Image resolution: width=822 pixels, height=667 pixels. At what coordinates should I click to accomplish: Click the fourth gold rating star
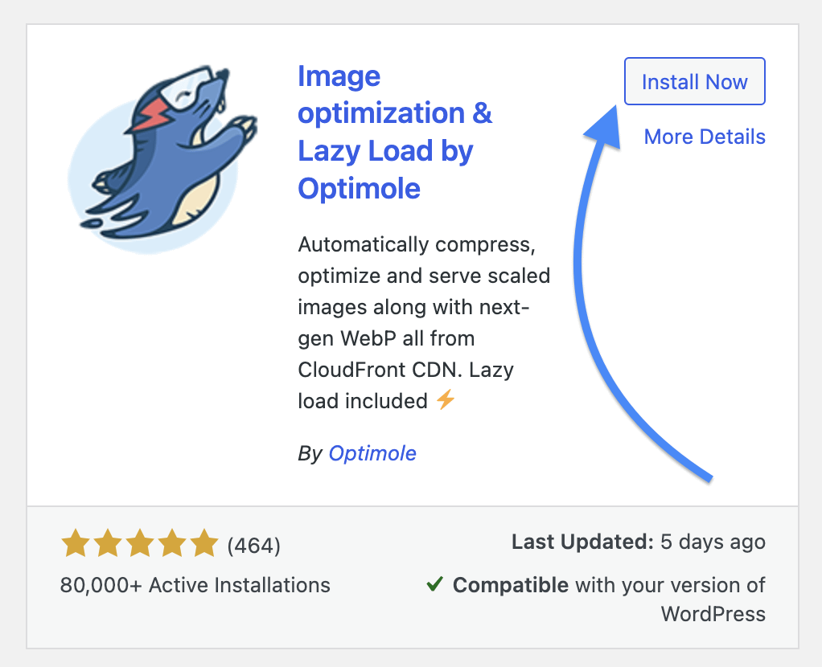tap(172, 544)
